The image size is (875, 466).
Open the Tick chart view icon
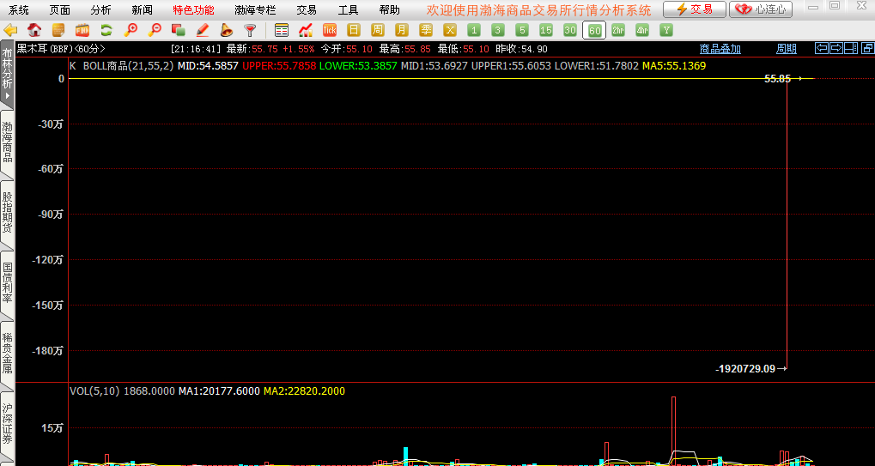pyautogui.click(x=329, y=30)
